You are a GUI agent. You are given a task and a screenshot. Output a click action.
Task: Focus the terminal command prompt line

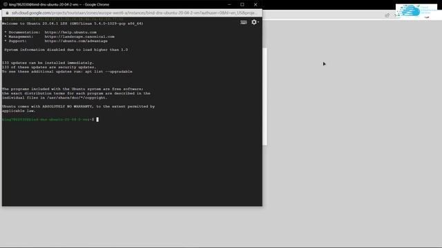tap(50, 119)
